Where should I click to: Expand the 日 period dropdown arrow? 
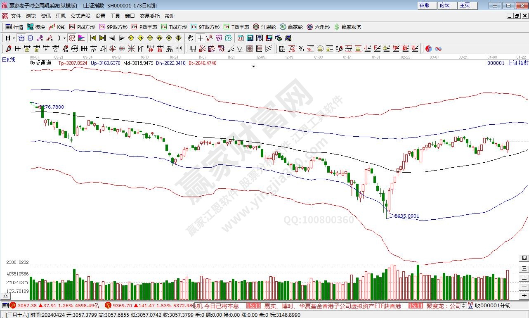point(14,38)
